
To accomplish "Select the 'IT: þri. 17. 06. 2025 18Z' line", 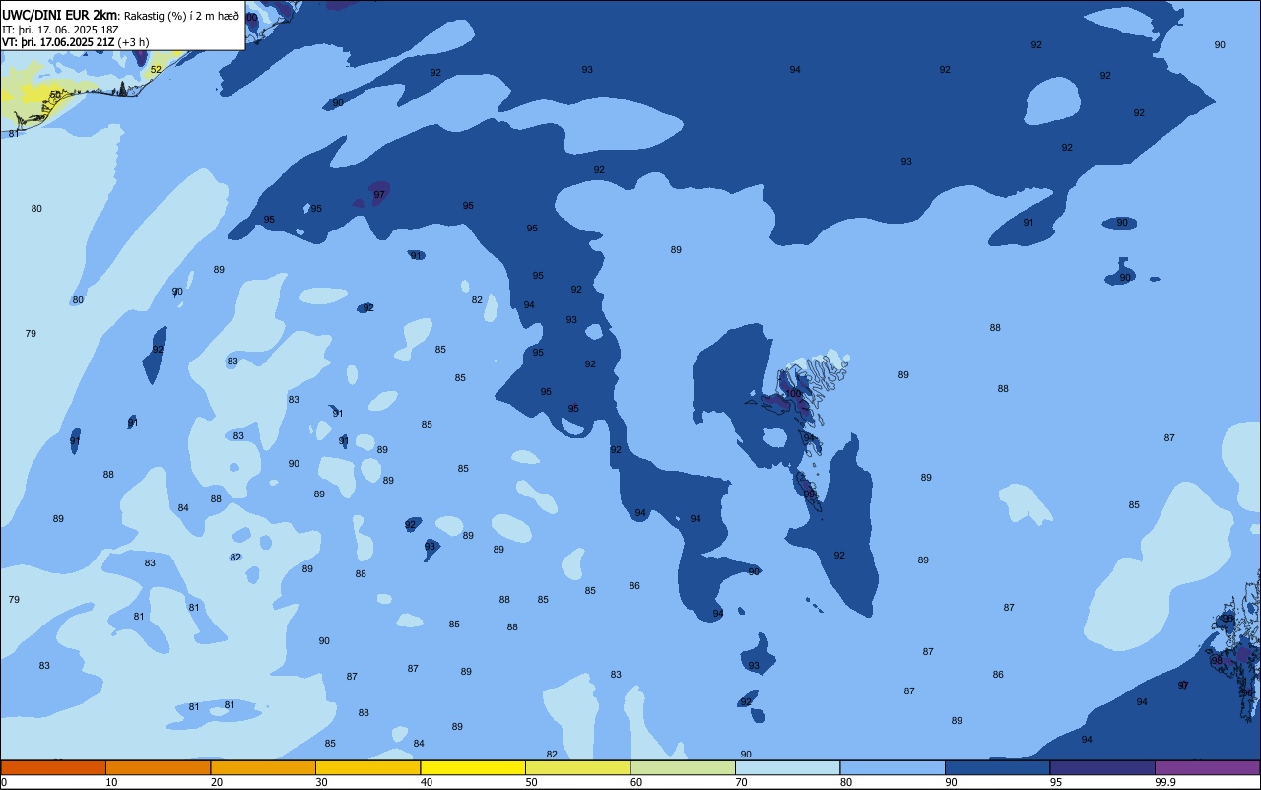I will coord(60,30).
